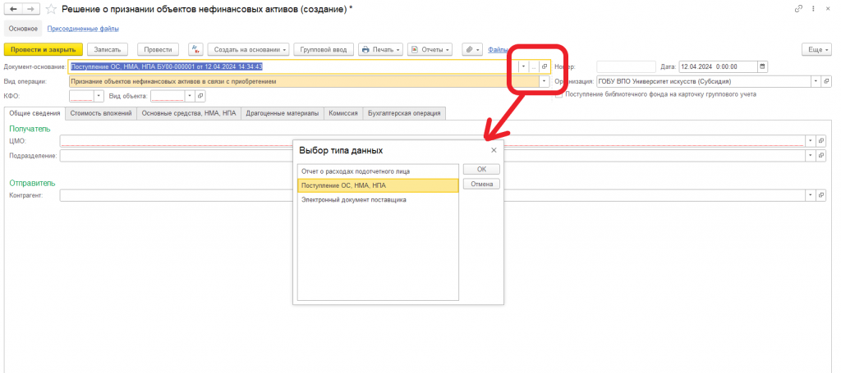Select Электронный документ поставщика in list
841x373 pixels.
tap(378, 199)
